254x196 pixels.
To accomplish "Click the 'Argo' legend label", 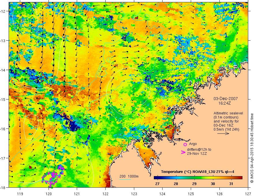I will [x=193, y=144].
